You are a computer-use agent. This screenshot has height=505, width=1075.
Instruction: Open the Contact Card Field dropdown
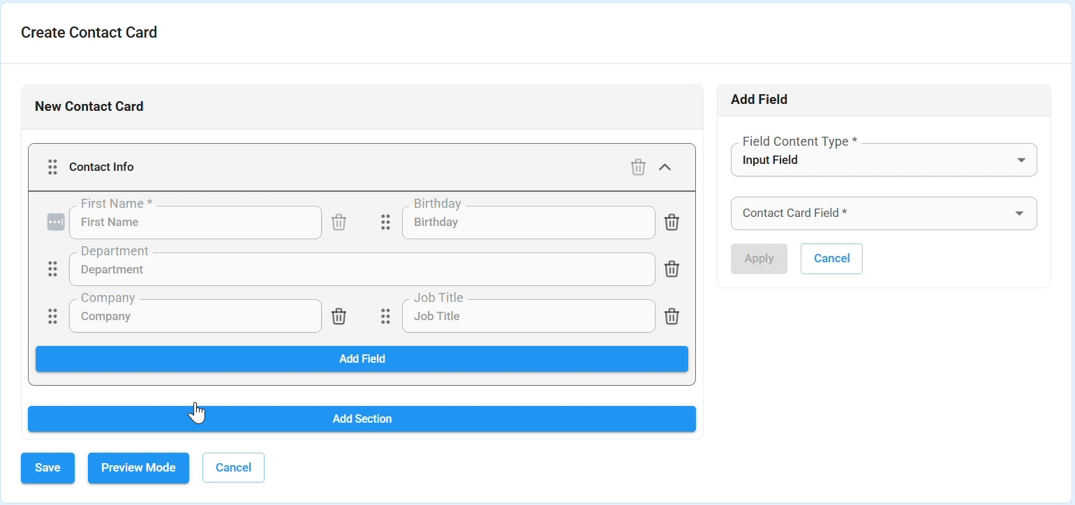click(x=884, y=213)
